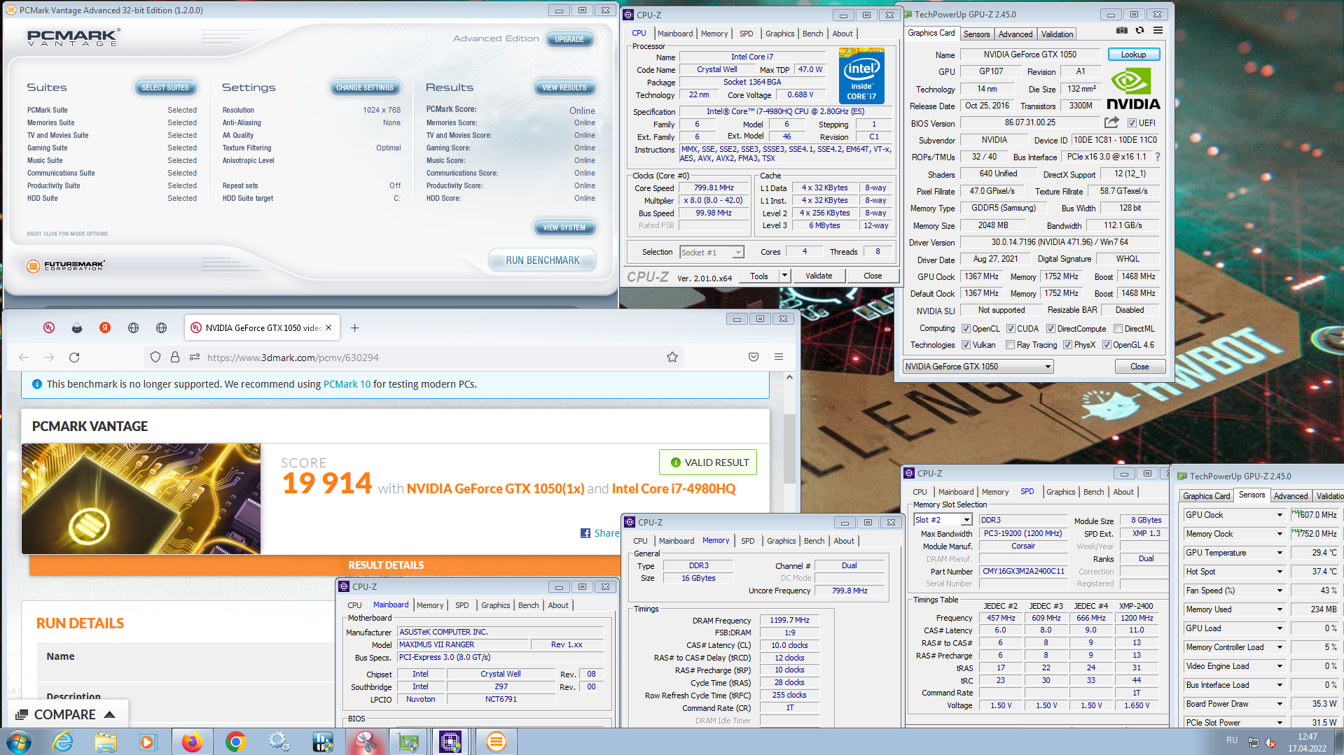Expand the Fan Speed (%) sensor dropdown
The width and height of the screenshot is (1344, 755).
[x=1280, y=591]
